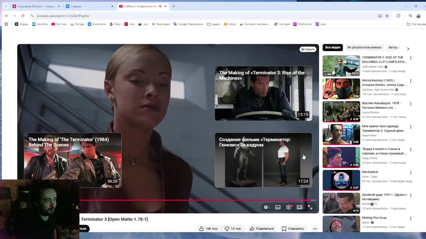Switch player to theater mode
426x239 pixels.
[x=299, y=207]
